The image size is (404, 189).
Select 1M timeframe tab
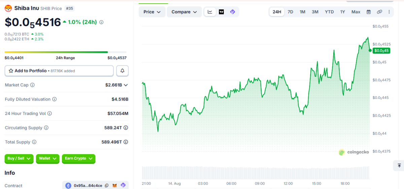pos(302,12)
